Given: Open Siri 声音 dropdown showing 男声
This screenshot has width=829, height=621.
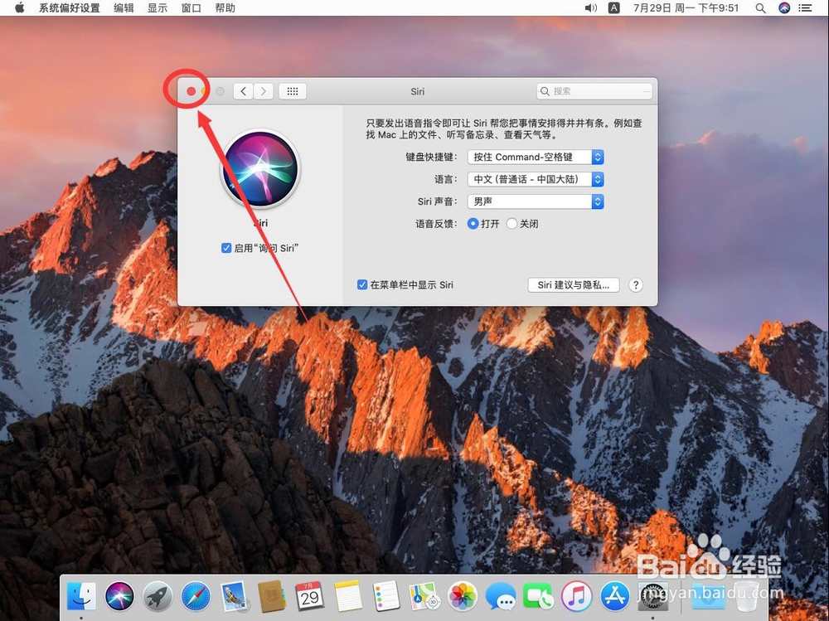Looking at the screenshot, I should click(536, 201).
